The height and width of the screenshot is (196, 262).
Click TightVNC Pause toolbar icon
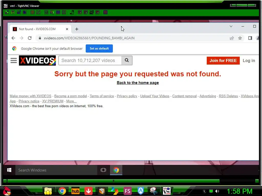click(32, 12)
